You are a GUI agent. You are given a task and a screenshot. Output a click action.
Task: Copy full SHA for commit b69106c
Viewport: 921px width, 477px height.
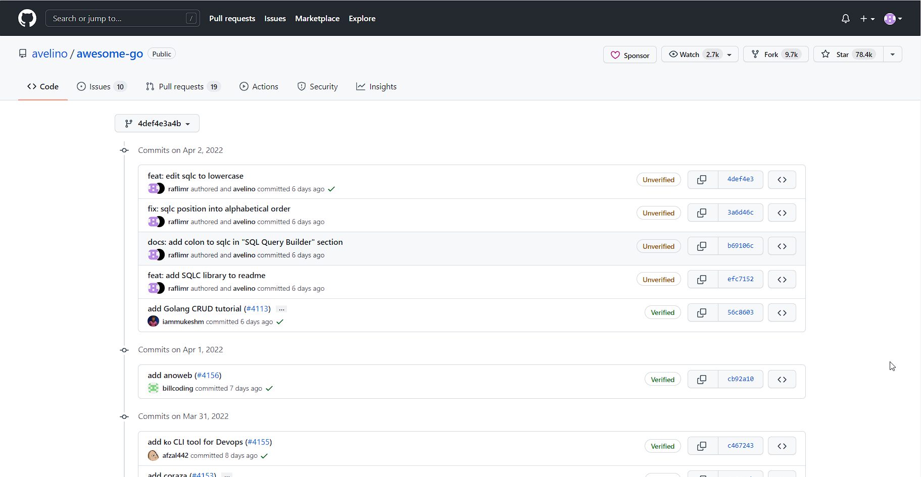point(702,246)
